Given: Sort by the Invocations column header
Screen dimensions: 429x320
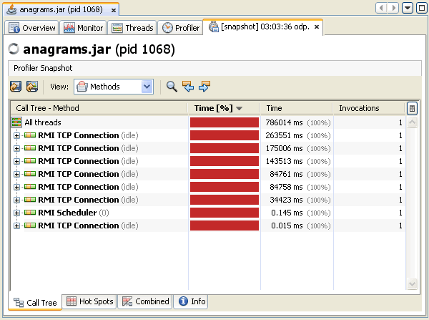Looking at the screenshot, I should [x=358, y=108].
